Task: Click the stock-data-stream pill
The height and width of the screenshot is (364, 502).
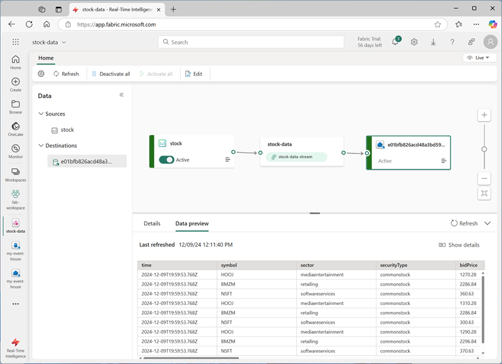Action: point(296,157)
